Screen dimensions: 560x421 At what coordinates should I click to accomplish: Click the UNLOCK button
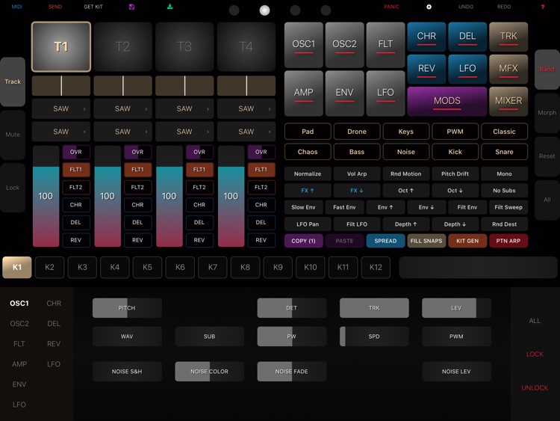tap(535, 388)
